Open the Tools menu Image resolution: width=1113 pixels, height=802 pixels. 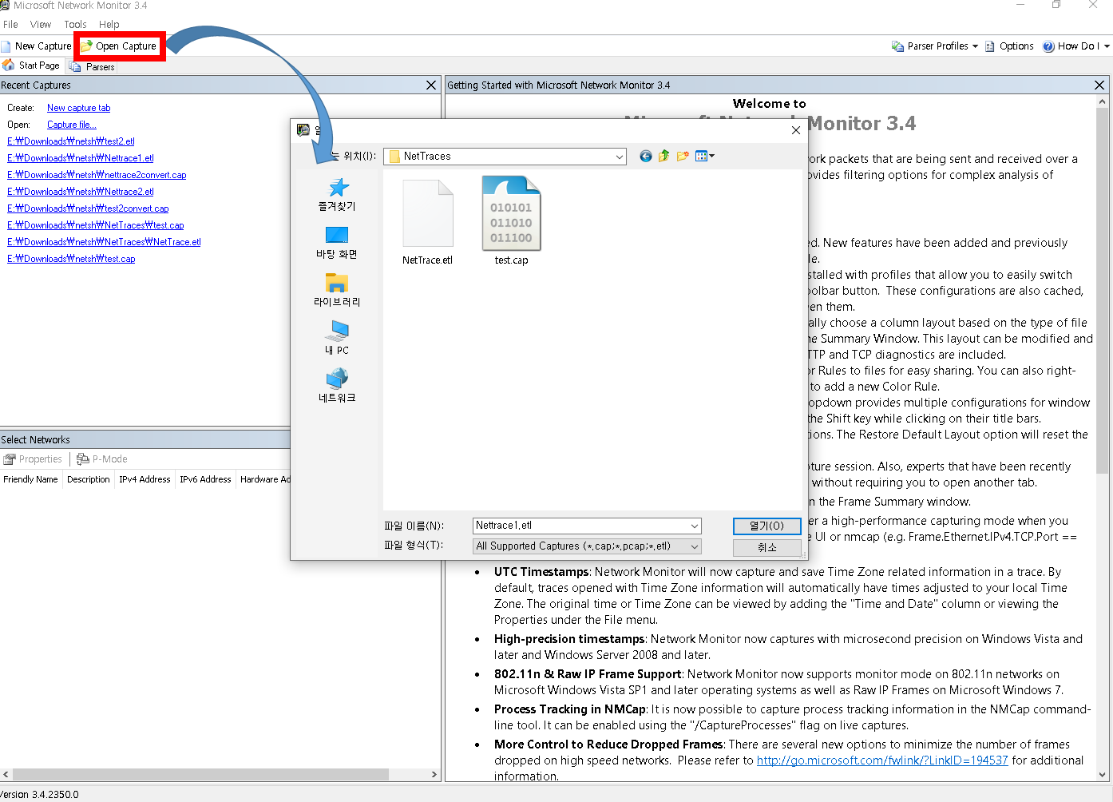tap(75, 25)
